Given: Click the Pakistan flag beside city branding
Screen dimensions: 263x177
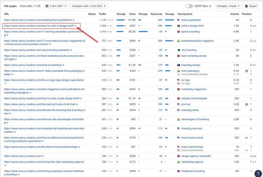Looking at the screenshot, I should (179, 50).
